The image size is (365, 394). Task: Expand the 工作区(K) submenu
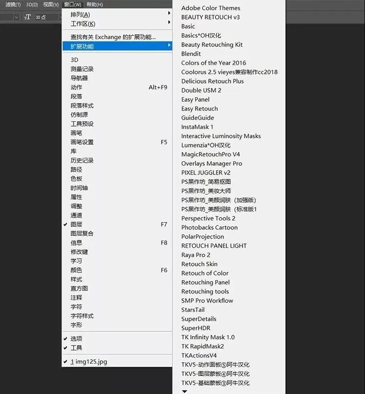point(117,23)
